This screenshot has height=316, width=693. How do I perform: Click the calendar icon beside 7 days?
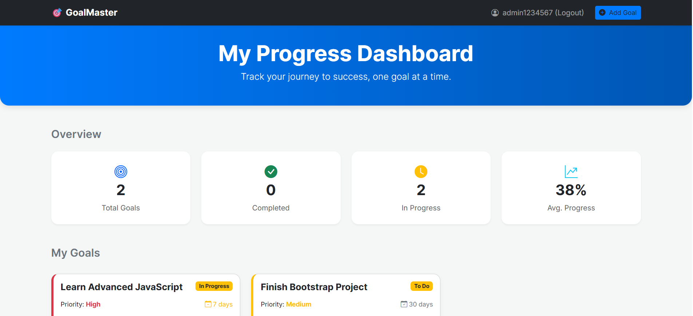coord(208,304)
